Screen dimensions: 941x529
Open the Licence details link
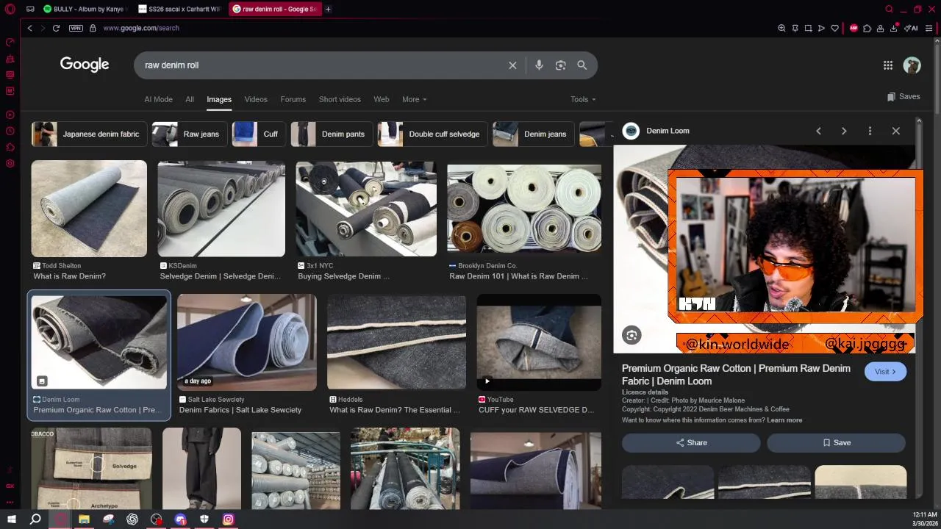[645, 392]
